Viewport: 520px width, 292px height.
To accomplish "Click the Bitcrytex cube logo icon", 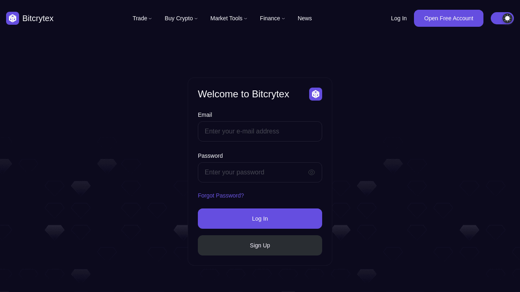I will [x=12, y=18].
